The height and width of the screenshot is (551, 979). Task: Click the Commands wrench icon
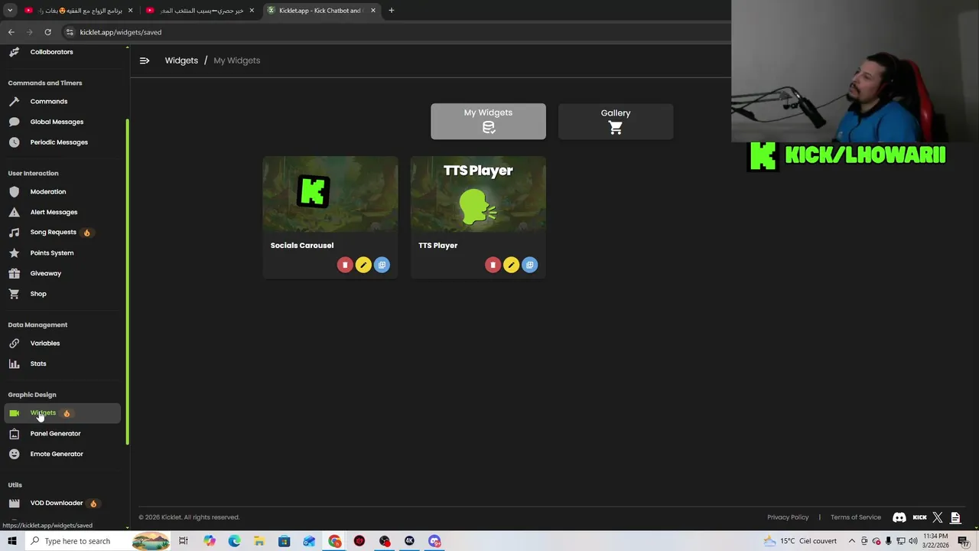tap(14, 101)
